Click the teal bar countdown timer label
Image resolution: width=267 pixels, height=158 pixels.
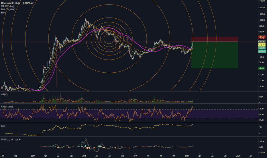262,51
